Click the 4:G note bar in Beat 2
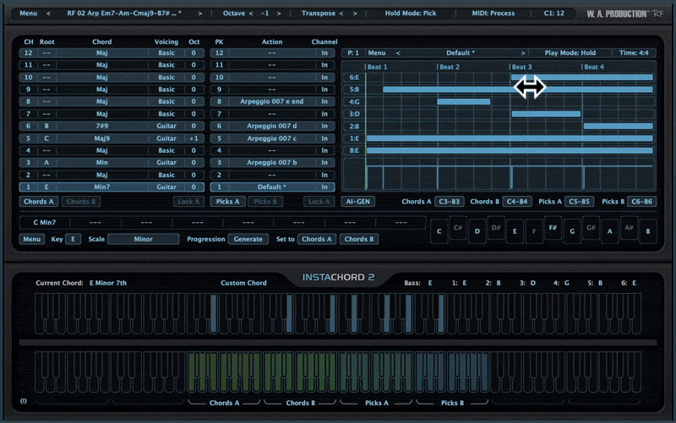 pos(463,101)
